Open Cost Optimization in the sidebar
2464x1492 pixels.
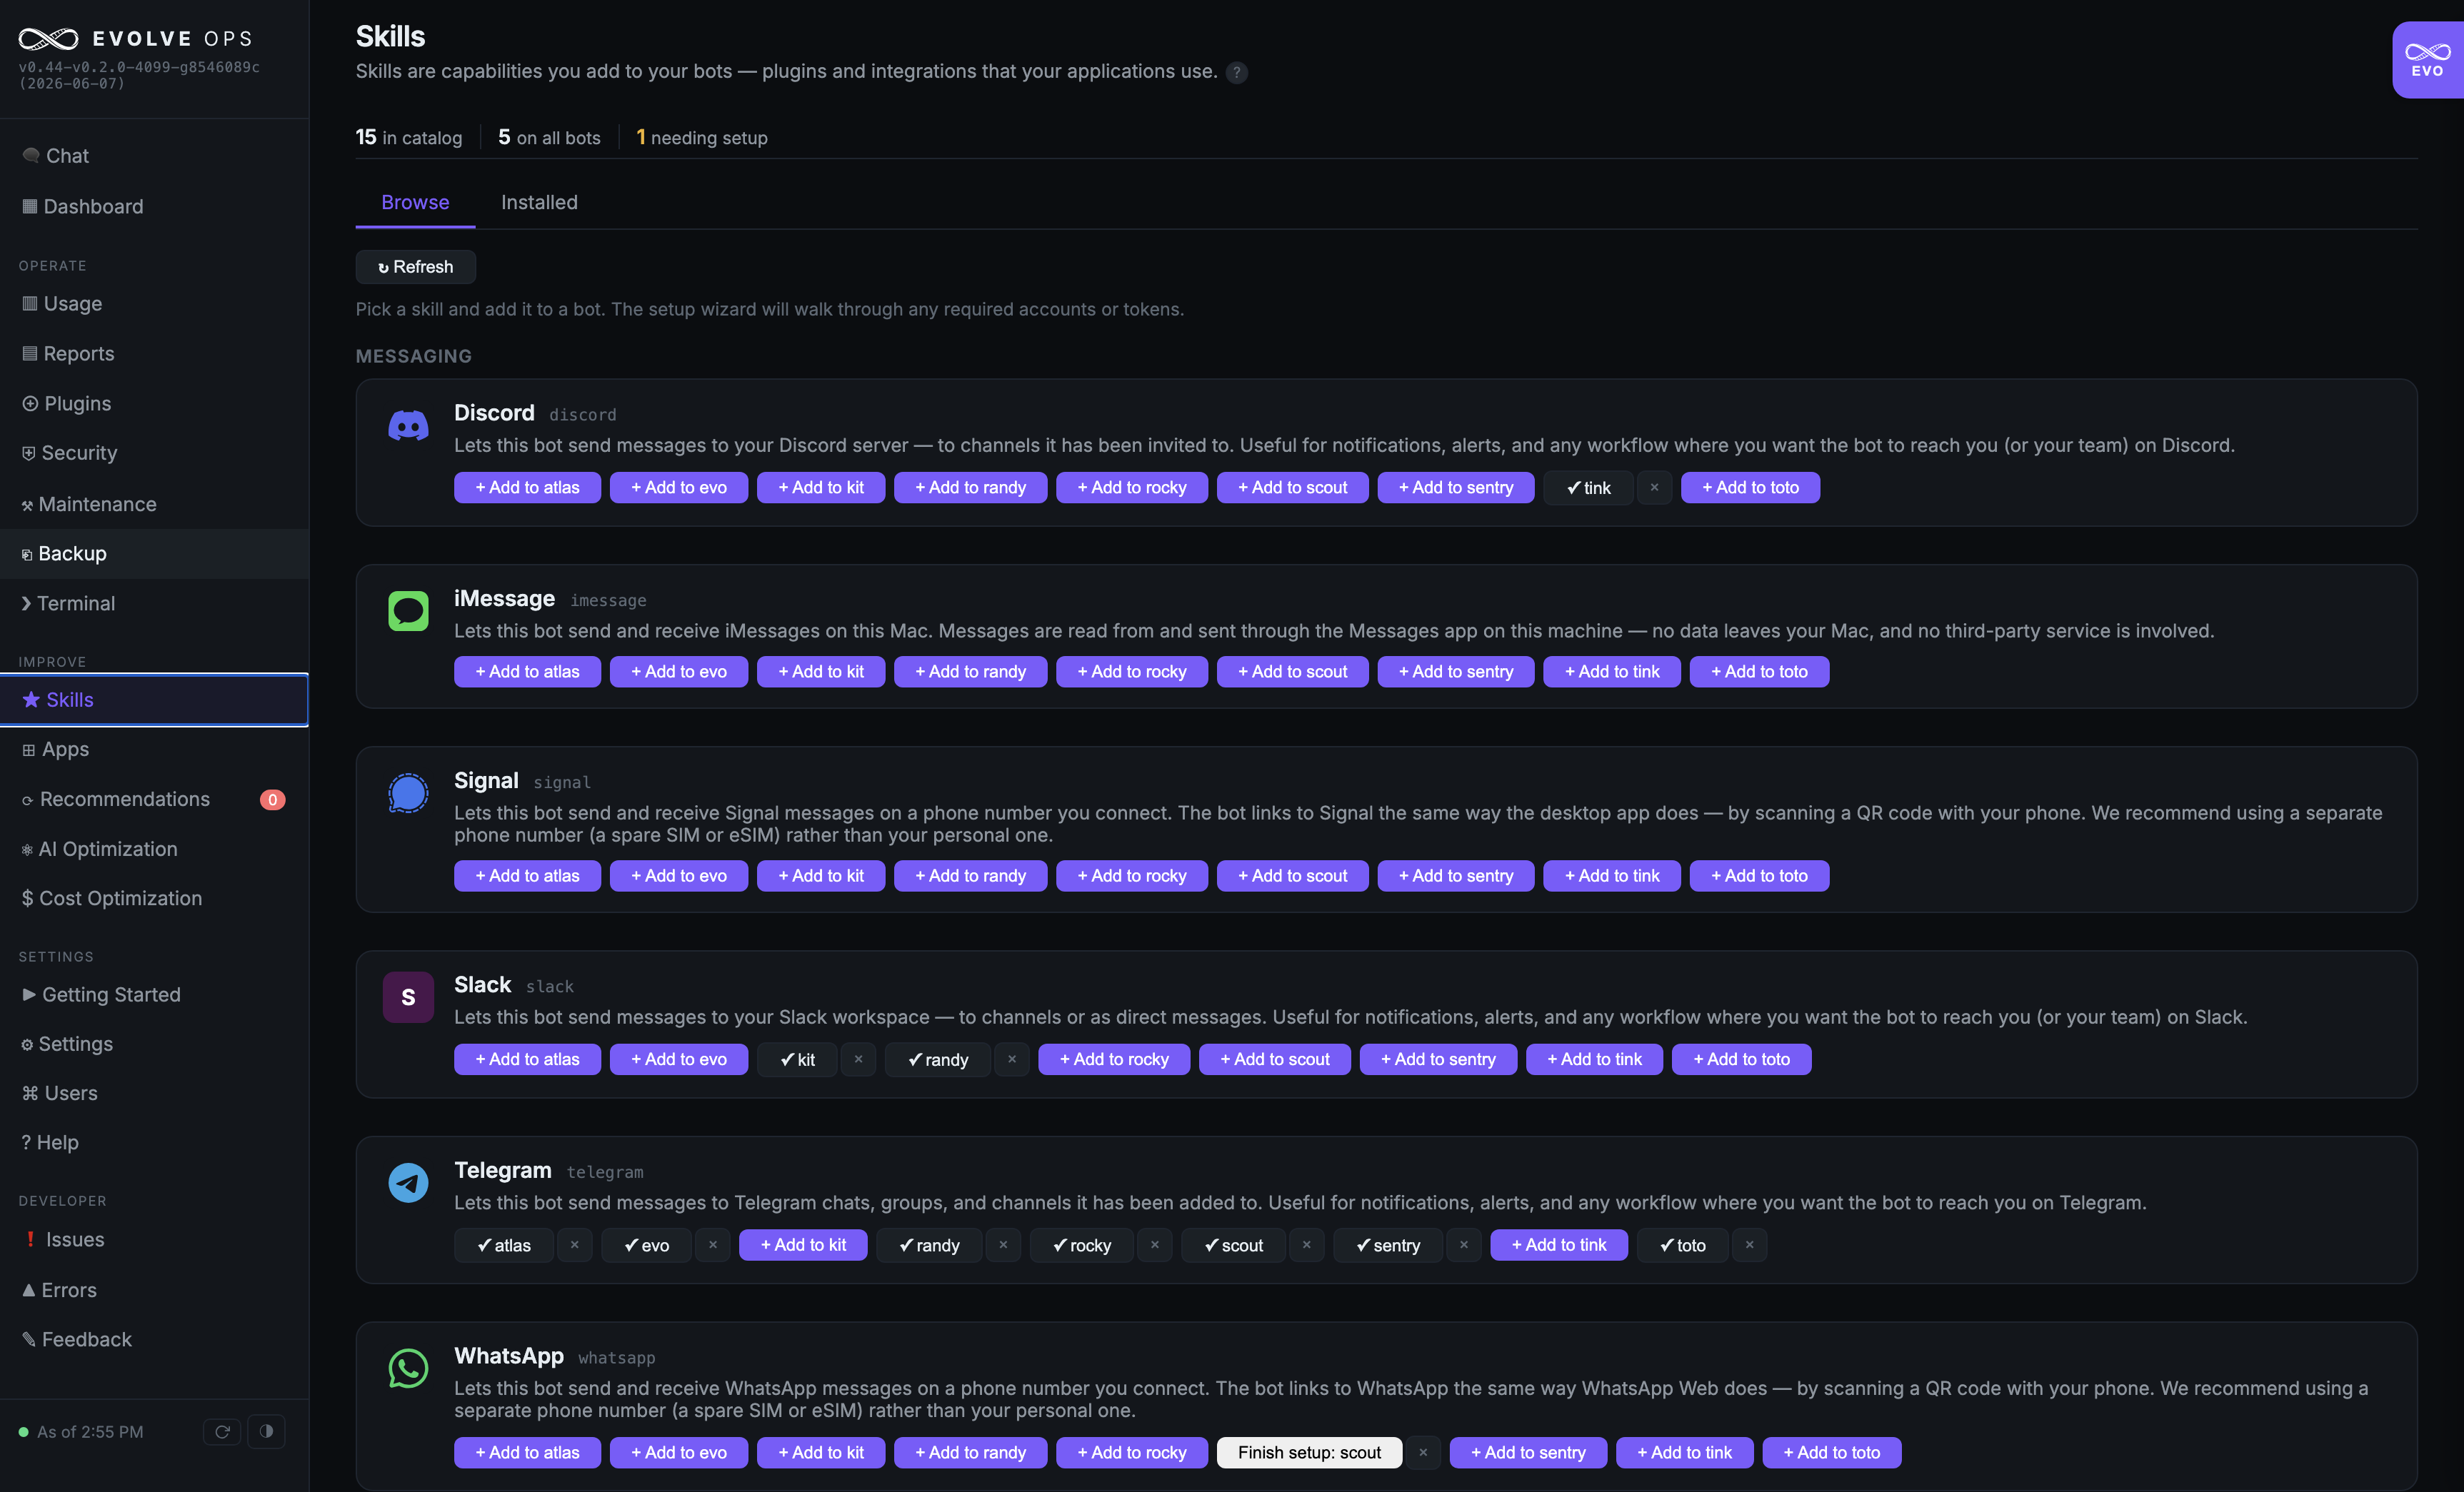point(154,898)
